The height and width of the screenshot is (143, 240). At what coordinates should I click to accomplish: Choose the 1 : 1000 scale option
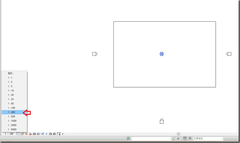point(14,121)
